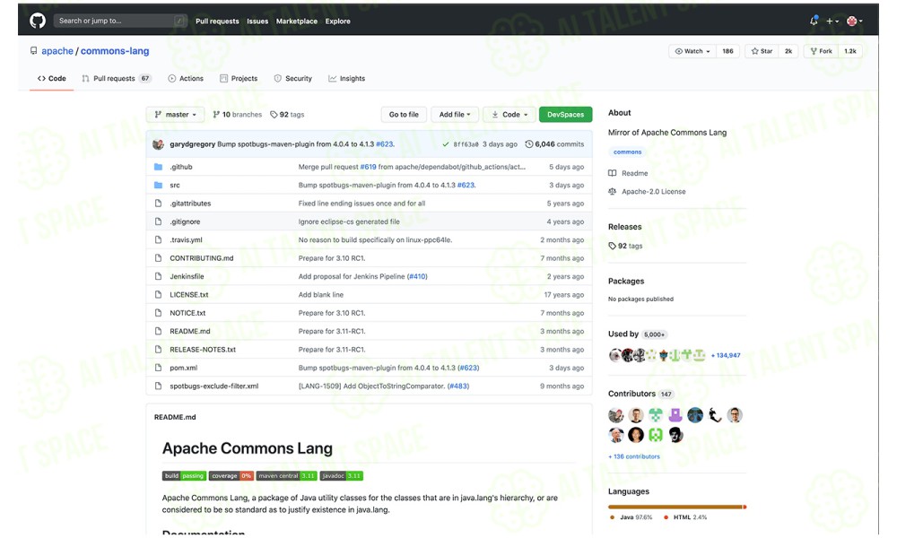
Task: Switch to the Insights tab
Action: [346, 78]
